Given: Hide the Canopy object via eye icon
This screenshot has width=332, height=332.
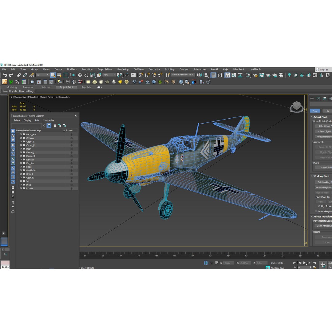Looking at the screenshot, I should tap(21, 138).
